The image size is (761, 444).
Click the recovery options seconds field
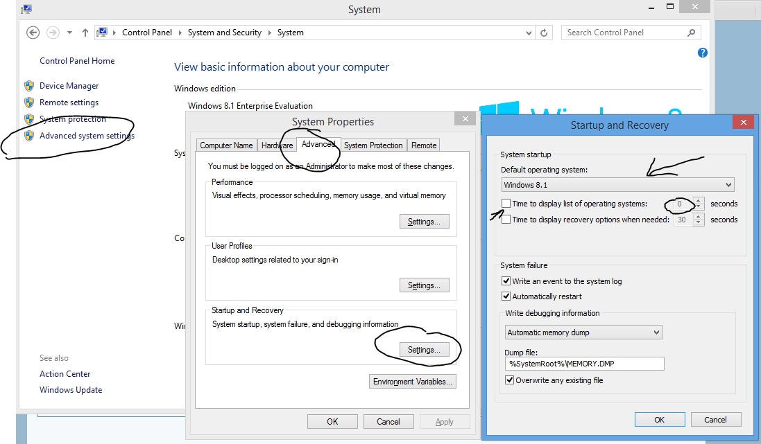684,220
